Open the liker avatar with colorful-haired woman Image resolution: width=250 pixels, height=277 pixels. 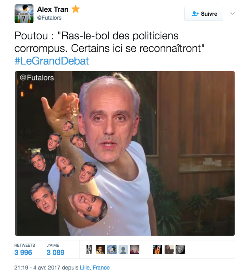coord(157,249)
